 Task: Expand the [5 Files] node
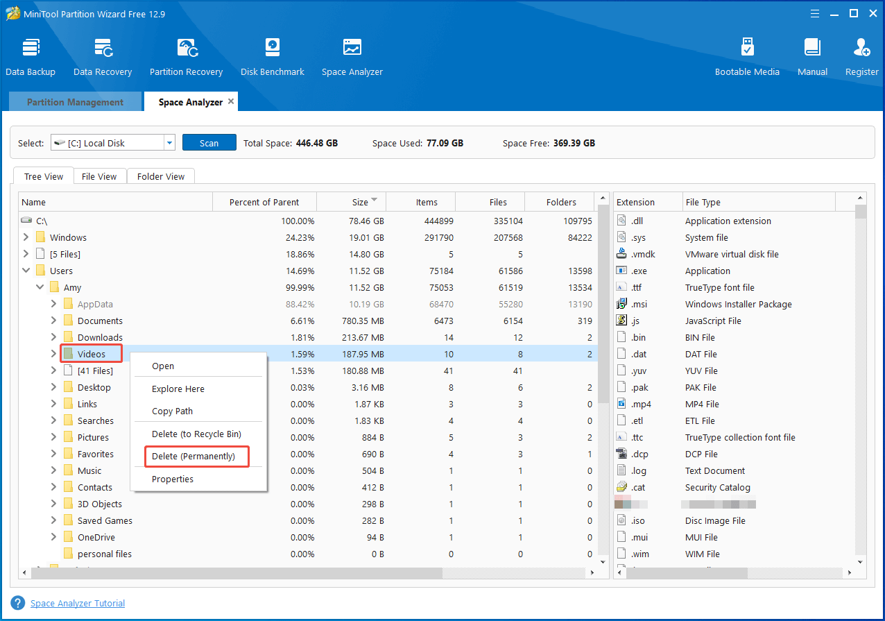(x=26, y=254)
